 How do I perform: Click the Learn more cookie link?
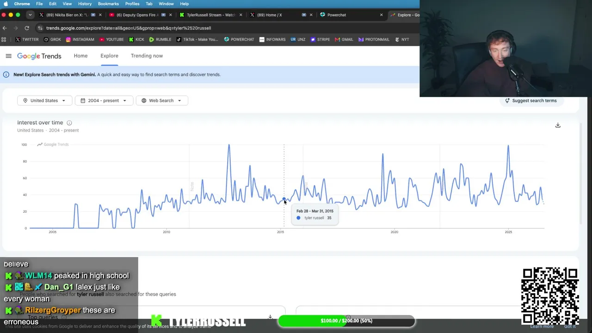point(542,327)
